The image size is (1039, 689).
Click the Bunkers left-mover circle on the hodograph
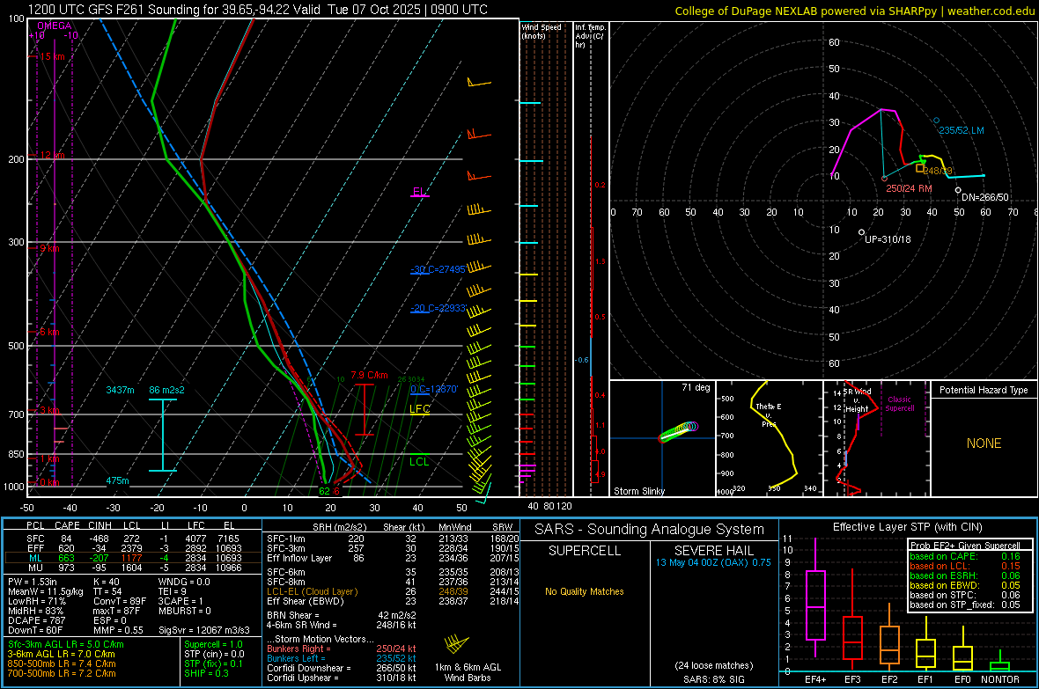click(936, 121)
